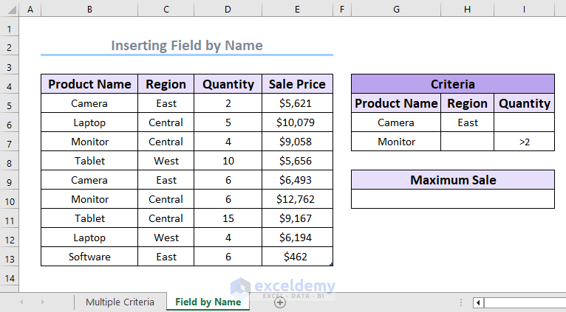Screen dimensions: 566x312
Task: Select the East criteria region cell
Action: tap(467, 122)
